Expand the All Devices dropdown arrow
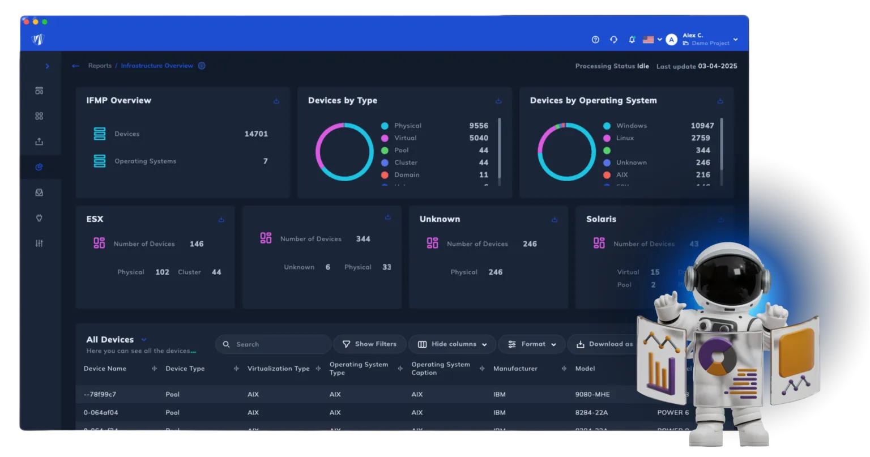870x457 pixels. [x=144, y=340]
